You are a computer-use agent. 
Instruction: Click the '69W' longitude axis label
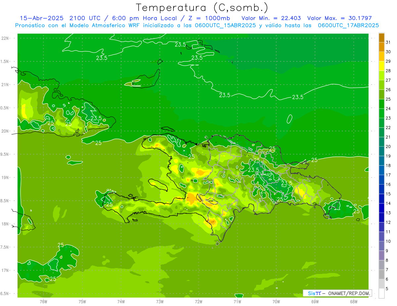click(315, 301)
